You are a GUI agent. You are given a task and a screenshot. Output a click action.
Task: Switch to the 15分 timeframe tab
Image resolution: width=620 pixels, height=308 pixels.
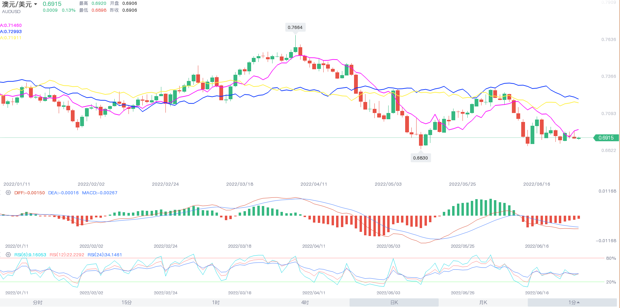click(x=127, y=302)
